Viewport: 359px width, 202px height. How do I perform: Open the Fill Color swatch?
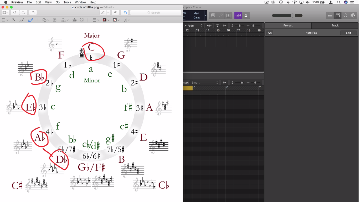(x=116, y=20)
